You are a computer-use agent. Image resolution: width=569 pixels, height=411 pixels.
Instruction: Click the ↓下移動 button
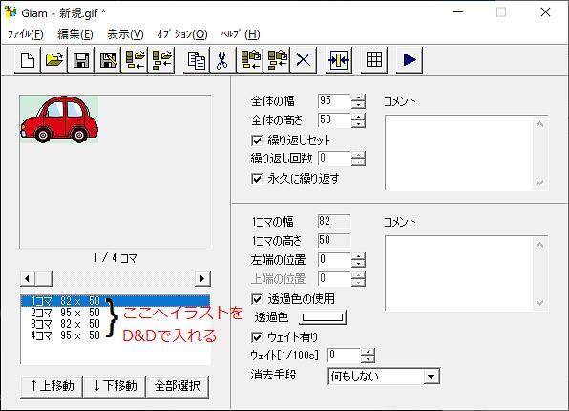(115, 386)
